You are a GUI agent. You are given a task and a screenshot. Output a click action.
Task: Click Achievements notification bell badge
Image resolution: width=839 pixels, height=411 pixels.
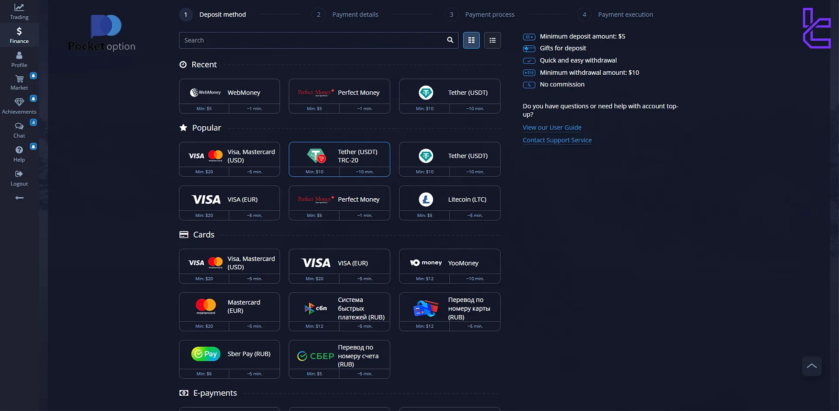pos(33,98)
